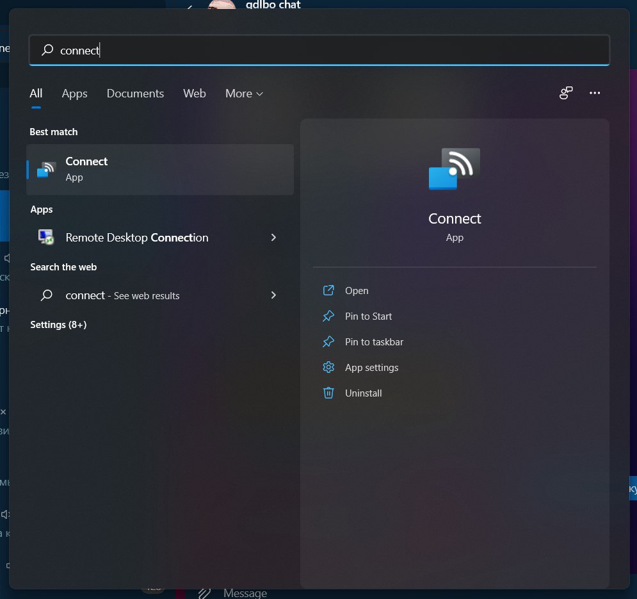Expand the Settings (8+) section
The image size is (637, 599).
[x=58, y=325]
